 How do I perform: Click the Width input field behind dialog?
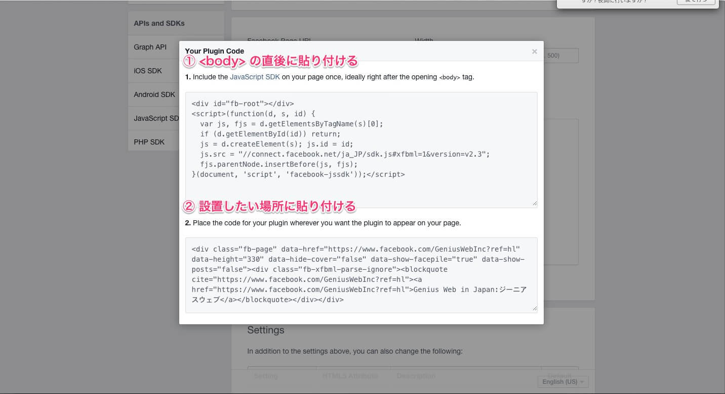click(561, 56)
